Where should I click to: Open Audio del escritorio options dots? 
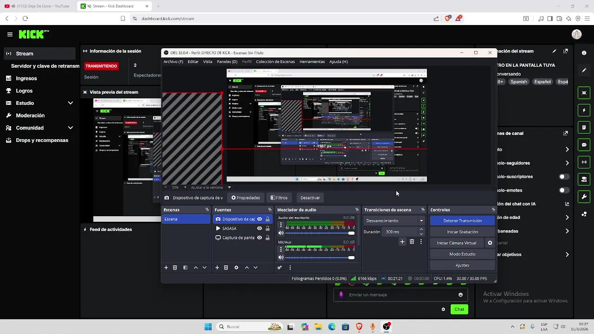coord(281,225)
